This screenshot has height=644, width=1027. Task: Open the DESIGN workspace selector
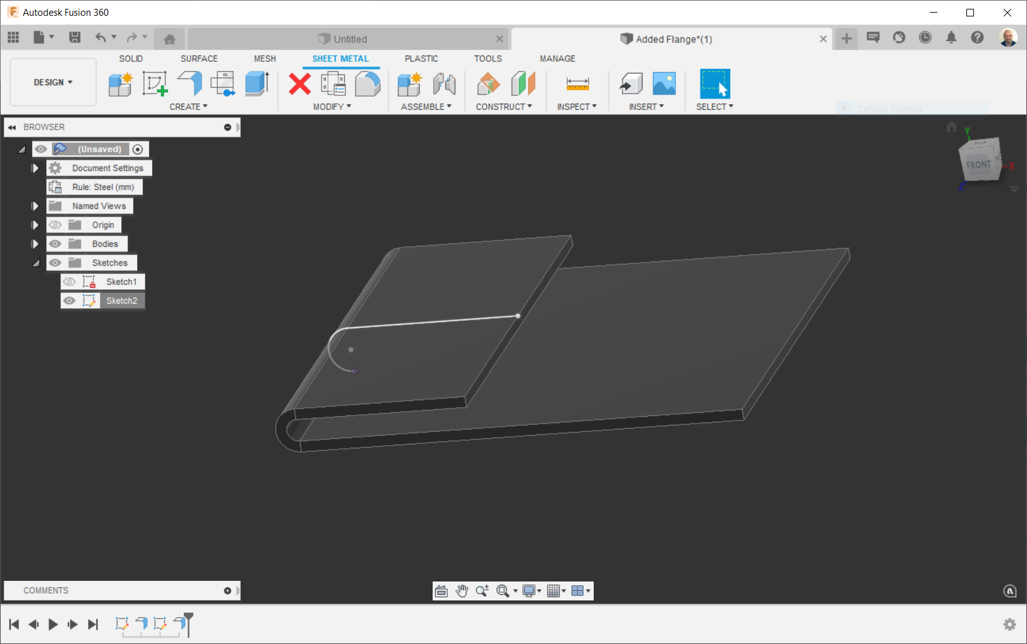(x=52, y=82)
